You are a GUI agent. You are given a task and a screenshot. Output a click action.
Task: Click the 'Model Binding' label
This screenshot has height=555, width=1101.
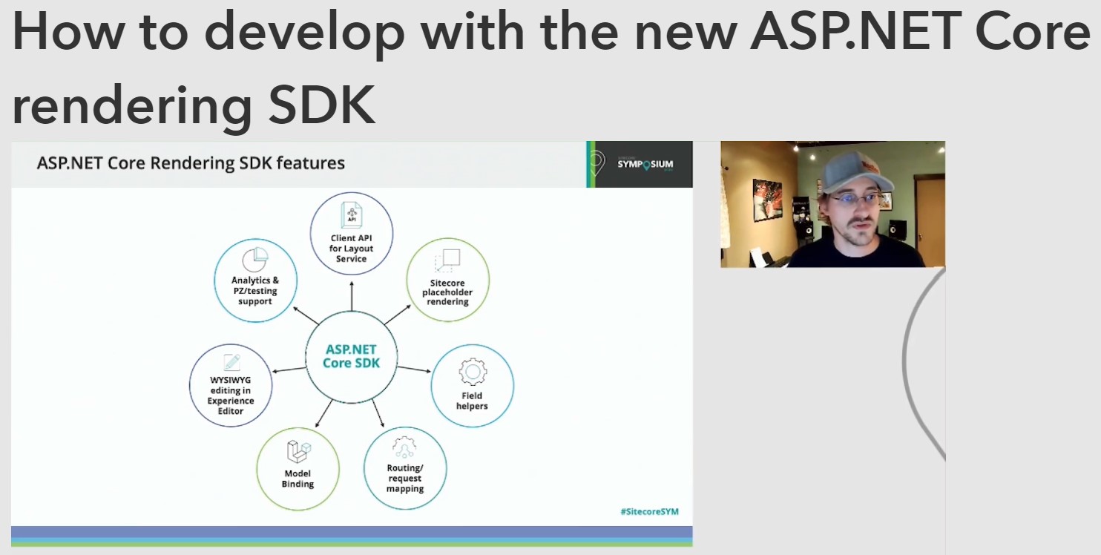click(298, 479)
